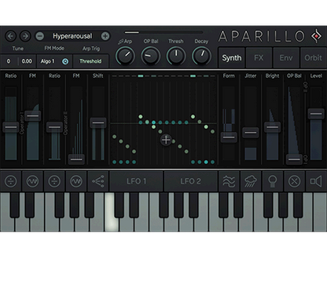This screenshot has height=295, width=327.
Task: Open the LFO 2 panel
Action: coord(190,181)
